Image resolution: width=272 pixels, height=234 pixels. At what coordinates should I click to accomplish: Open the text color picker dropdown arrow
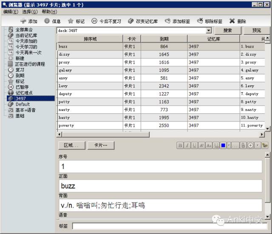tap(229, 145)
